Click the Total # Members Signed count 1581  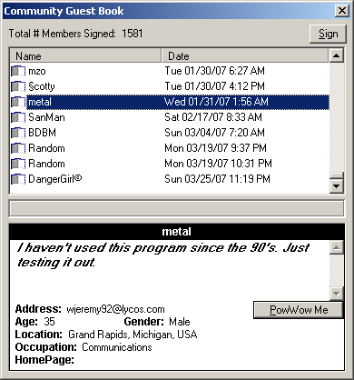click(x=133, y=34)
